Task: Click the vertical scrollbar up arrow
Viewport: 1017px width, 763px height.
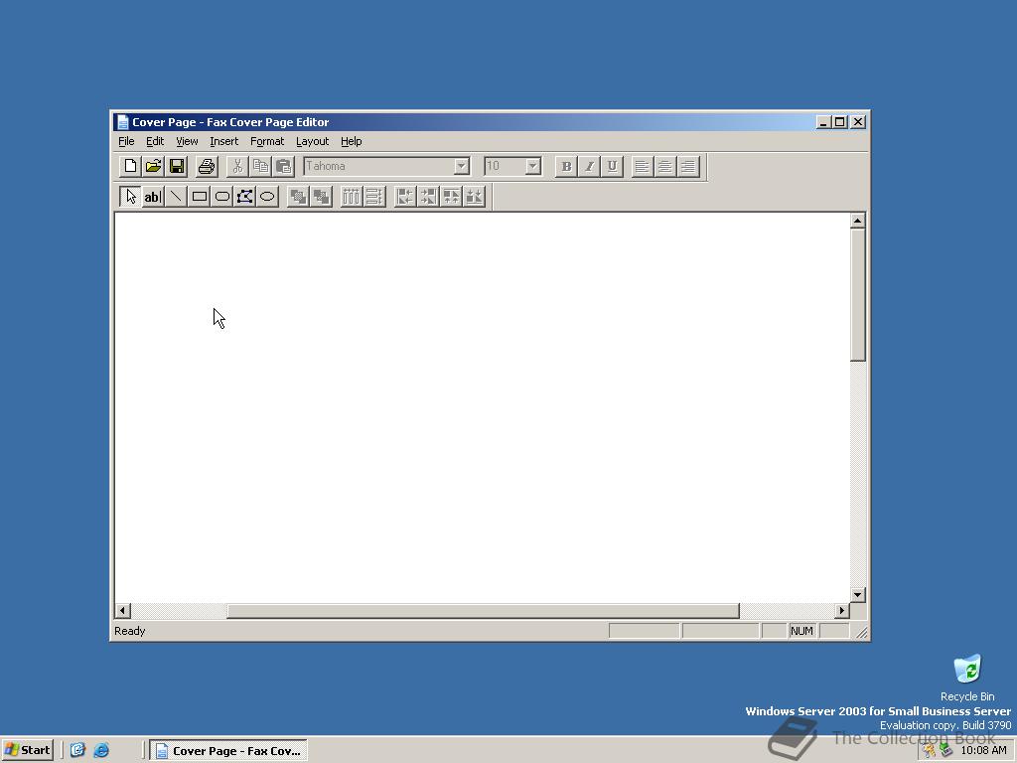Action: (x=857, y=222)
